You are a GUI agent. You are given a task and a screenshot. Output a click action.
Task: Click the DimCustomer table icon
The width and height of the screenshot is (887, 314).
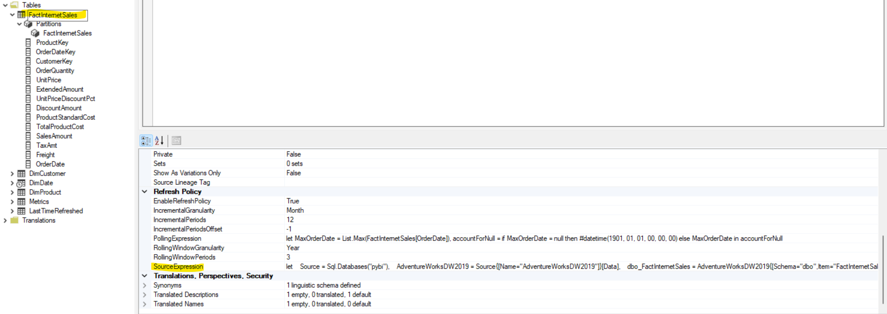click(x=21, y=174)
